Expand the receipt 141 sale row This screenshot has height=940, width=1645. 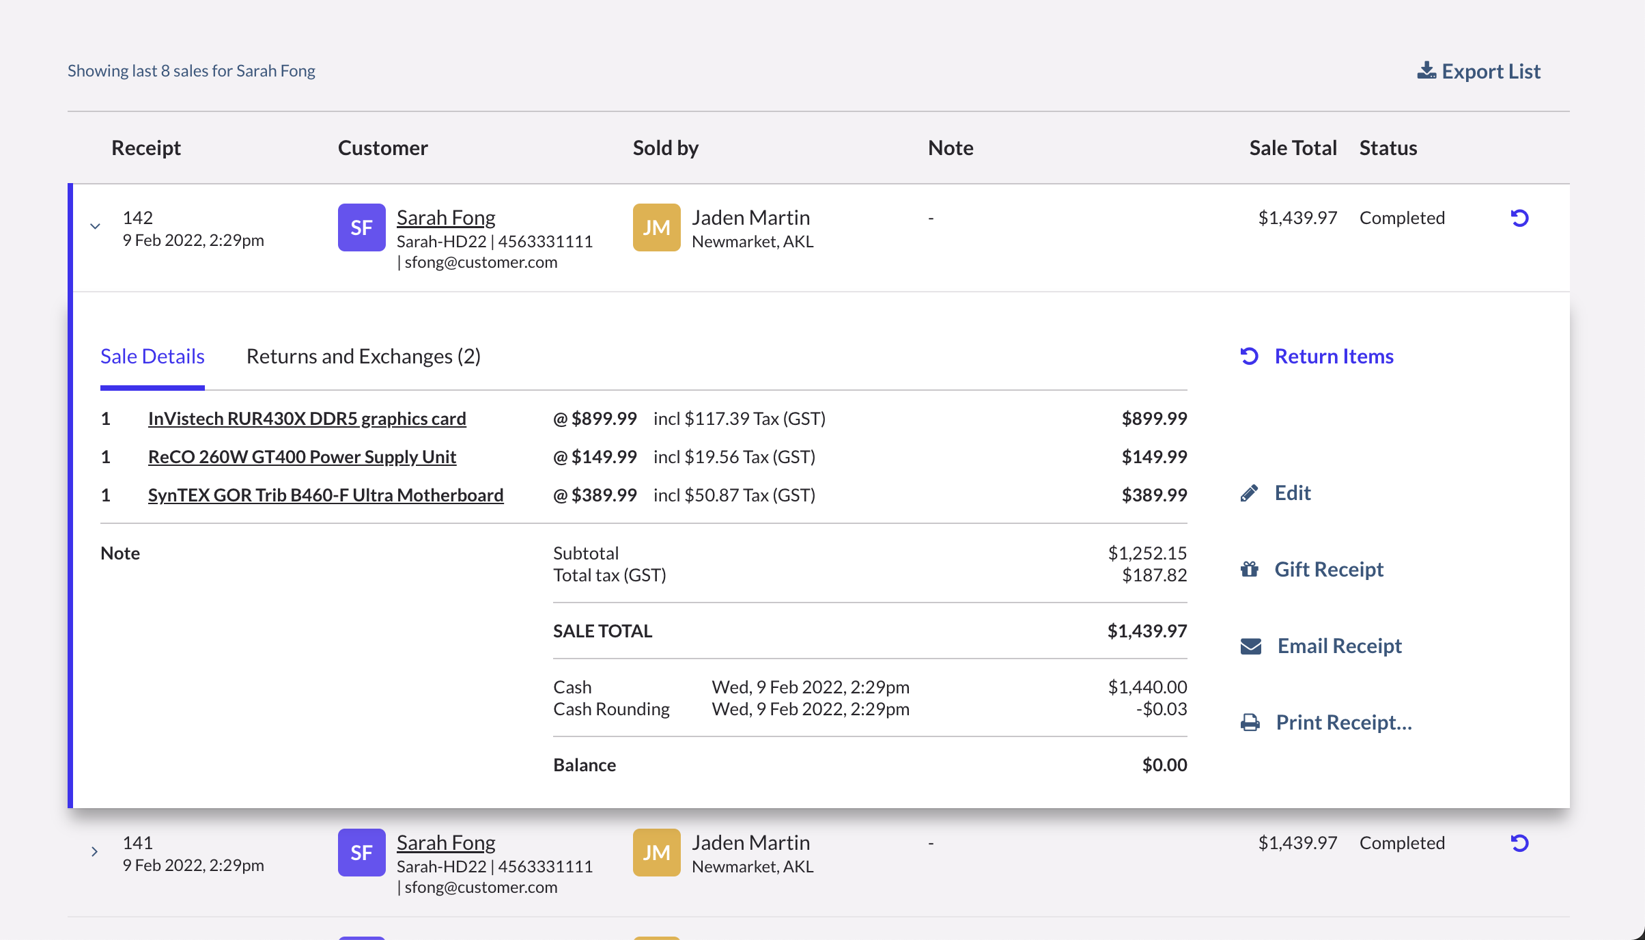tap(95, 851)
